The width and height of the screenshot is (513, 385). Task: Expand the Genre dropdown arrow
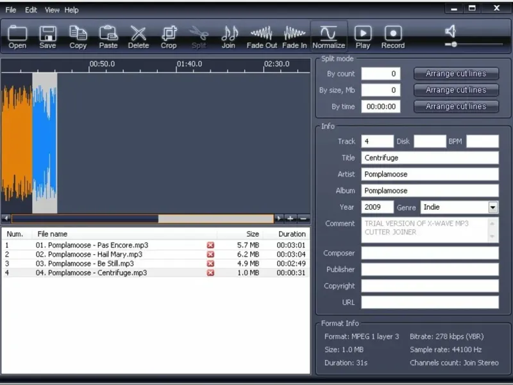[492, 207]
